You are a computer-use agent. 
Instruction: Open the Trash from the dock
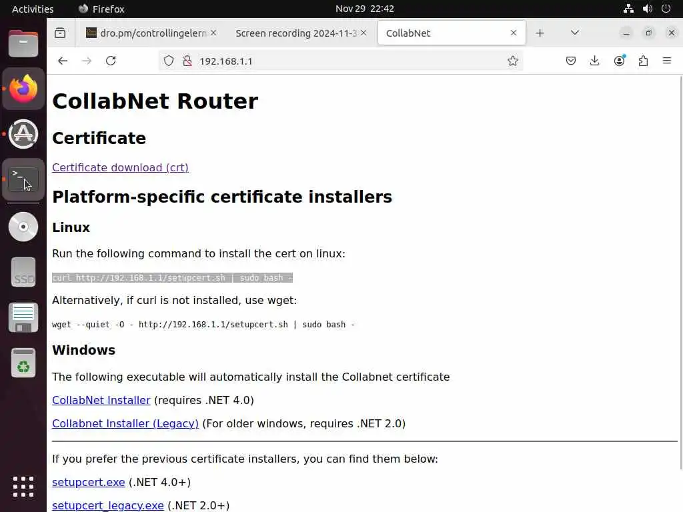tap(23, 363)
